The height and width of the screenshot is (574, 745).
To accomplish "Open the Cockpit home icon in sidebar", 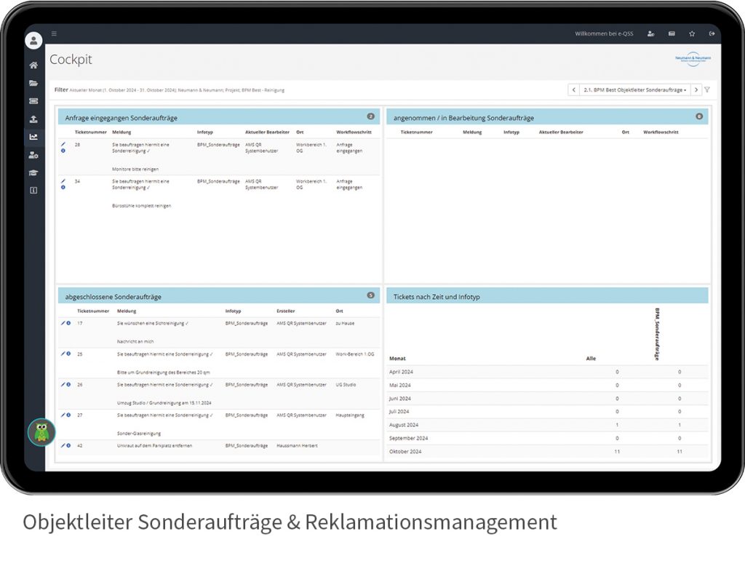I will pyautogui.click(x=32, y=65).
